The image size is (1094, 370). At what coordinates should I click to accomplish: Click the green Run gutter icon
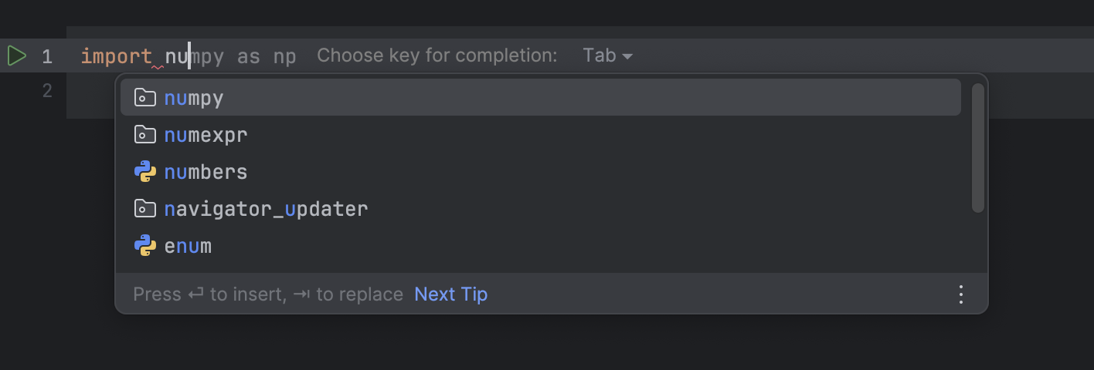(x=17, y=55)
